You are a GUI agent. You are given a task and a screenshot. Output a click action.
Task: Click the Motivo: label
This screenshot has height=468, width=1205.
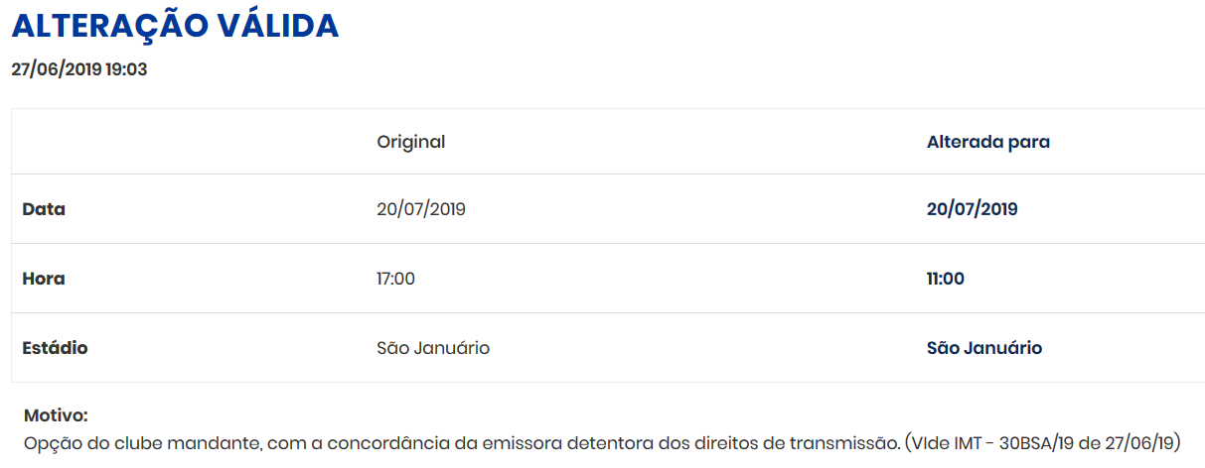[56, 415]
